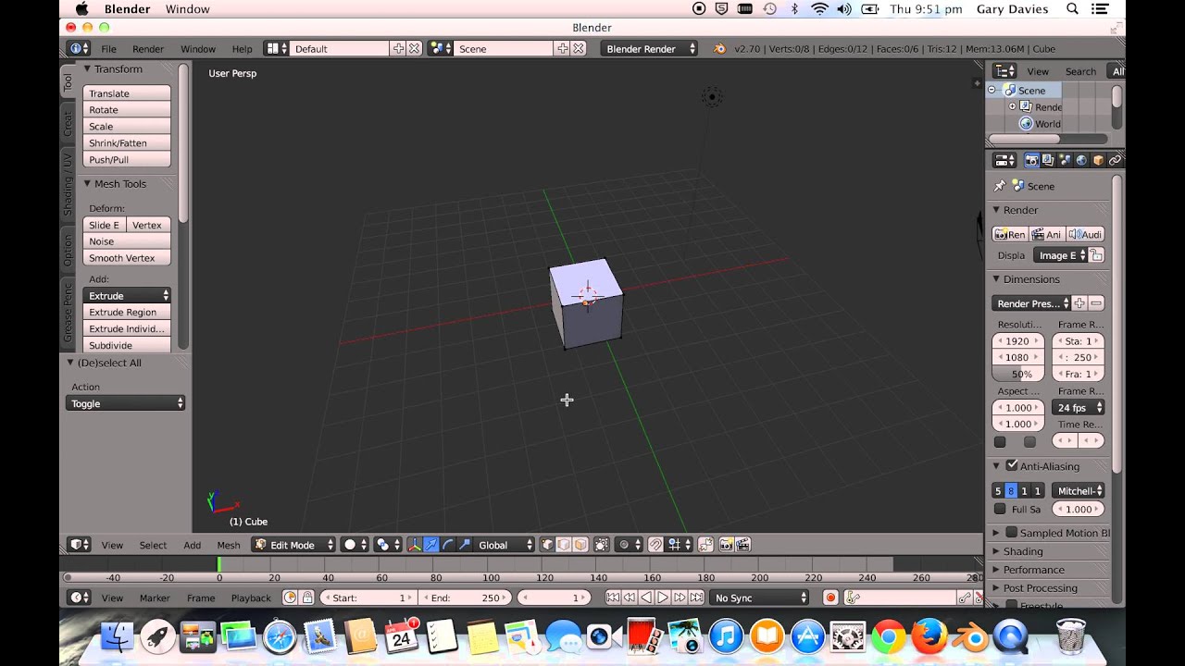Click the End frame 250 field
1185x666 pixels.
(465, 598)
